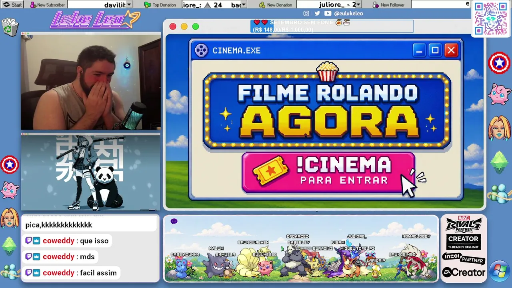Click the QR code in the corner
Viewport: 512px width, 288px height.
click(x=490, y=18)
